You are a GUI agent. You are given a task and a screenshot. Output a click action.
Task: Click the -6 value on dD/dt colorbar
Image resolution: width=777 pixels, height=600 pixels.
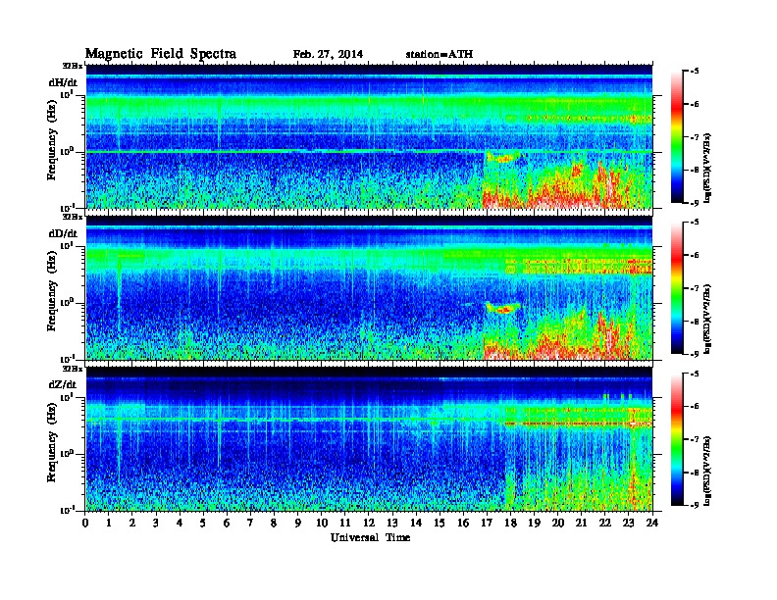[x=695, y=255]
